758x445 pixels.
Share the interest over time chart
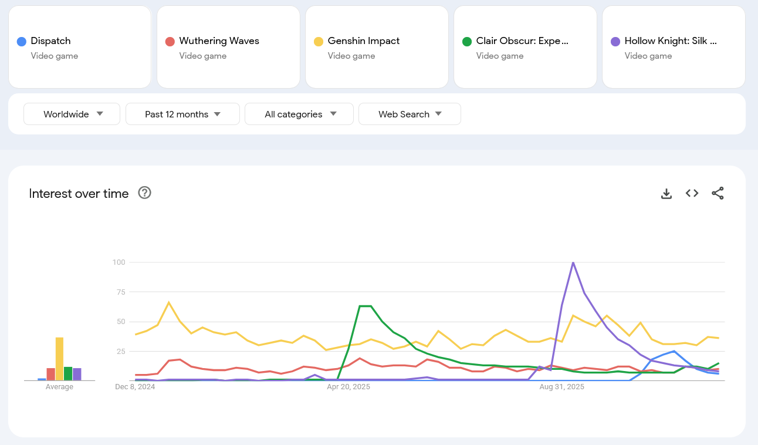tap(718, 193)
